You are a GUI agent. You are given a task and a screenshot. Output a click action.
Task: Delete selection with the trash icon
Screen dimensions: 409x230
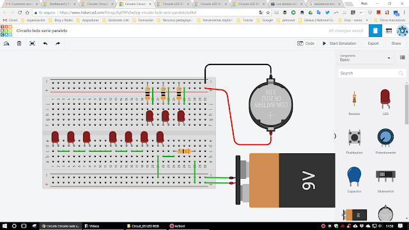tap(19, 43)
